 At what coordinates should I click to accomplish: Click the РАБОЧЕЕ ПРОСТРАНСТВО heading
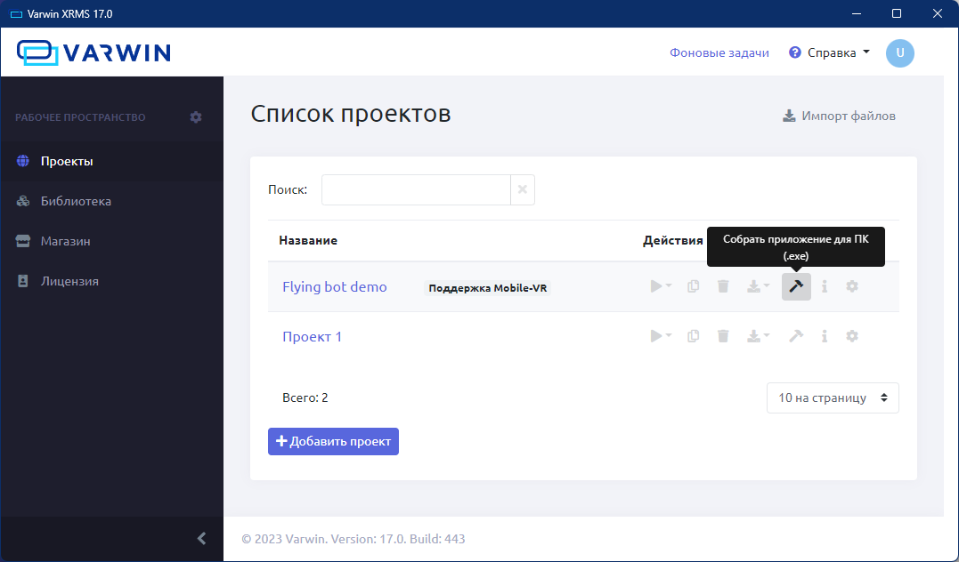click(80, 117)
